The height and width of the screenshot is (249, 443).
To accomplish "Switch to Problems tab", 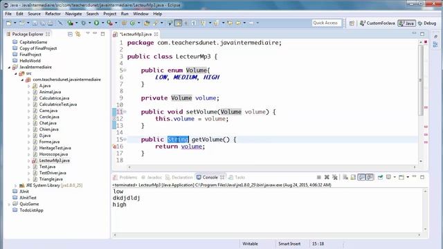I will click(x=125, y=177).
